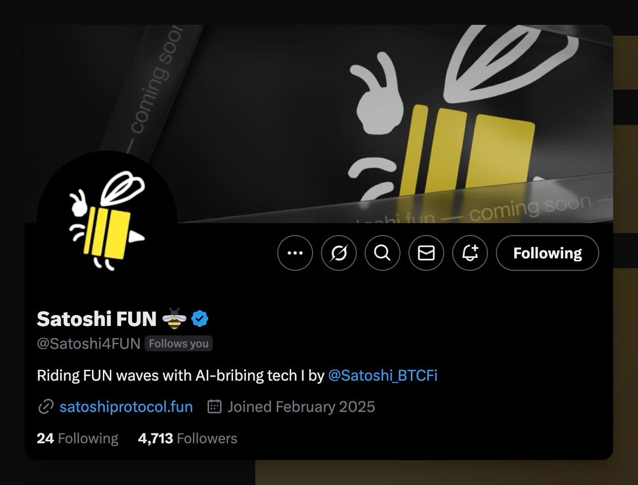Screen dimensions: 638x485
Task: Click the @Satoshi4FUN handle text
Action: (88, 344)
